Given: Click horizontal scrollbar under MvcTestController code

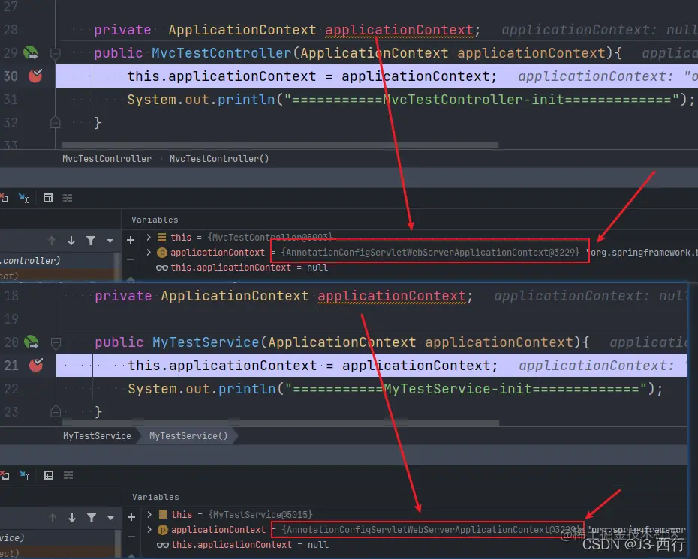Looking at the screenshot, I should click(x=279, y=145).
